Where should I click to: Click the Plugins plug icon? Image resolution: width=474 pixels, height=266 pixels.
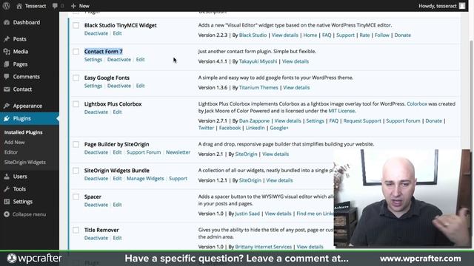(7, 118)
